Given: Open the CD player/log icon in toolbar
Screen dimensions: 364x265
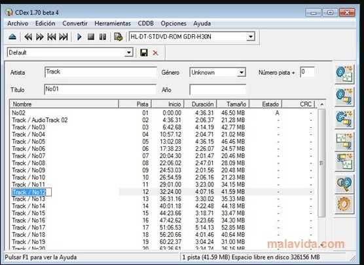Looking at the screenshot, I should point(118,37).
